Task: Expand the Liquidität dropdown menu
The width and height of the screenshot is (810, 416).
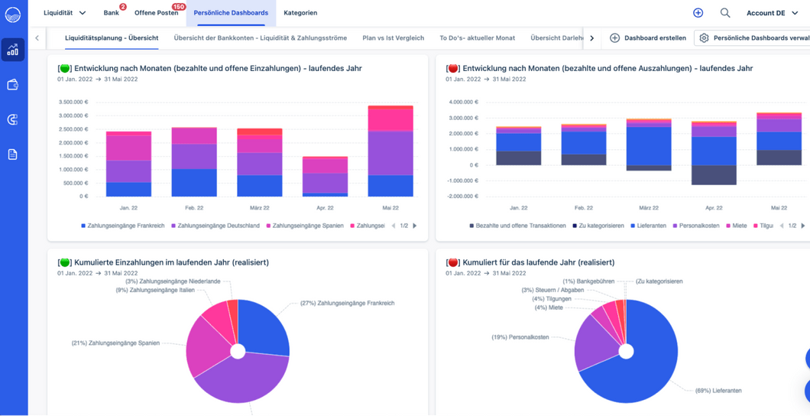Action: tap(65, 13)
